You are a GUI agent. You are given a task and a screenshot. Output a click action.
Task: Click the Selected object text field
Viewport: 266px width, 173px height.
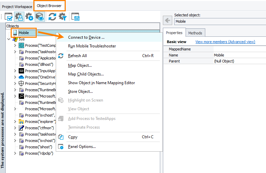click(x=219, y=21)
